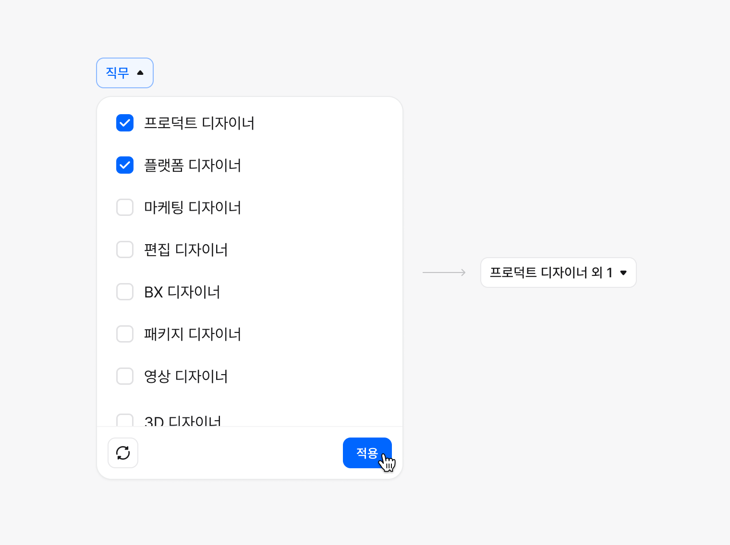The image size is (730, 545).
Task: Click the 편집 디자이너 label text
Action: coord(186,250)
